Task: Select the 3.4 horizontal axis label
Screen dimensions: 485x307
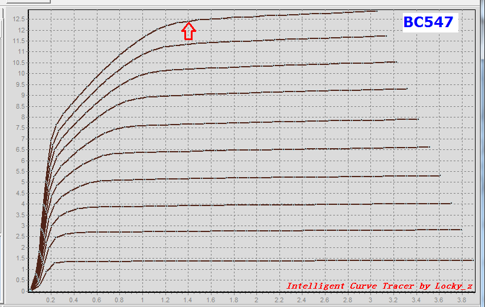Action: pos(416,300)
